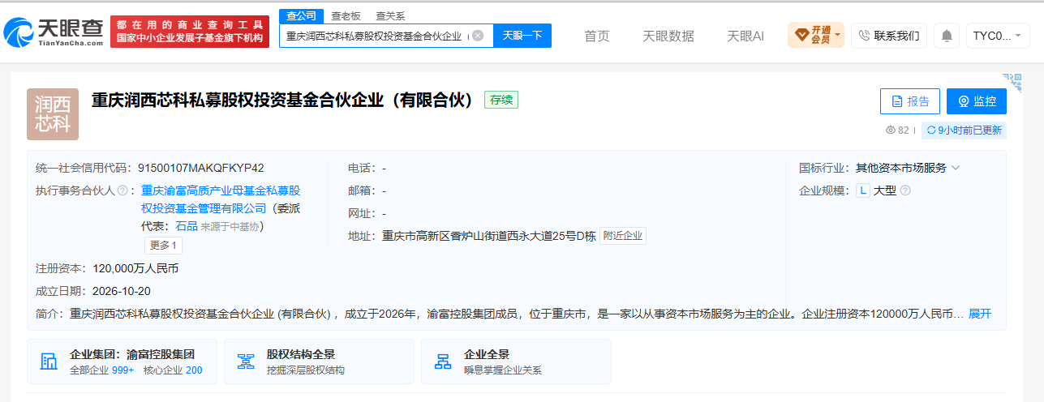1044x402 pixels.
Task: Switch to the 查关系 search tab
Action: [390, 16]
